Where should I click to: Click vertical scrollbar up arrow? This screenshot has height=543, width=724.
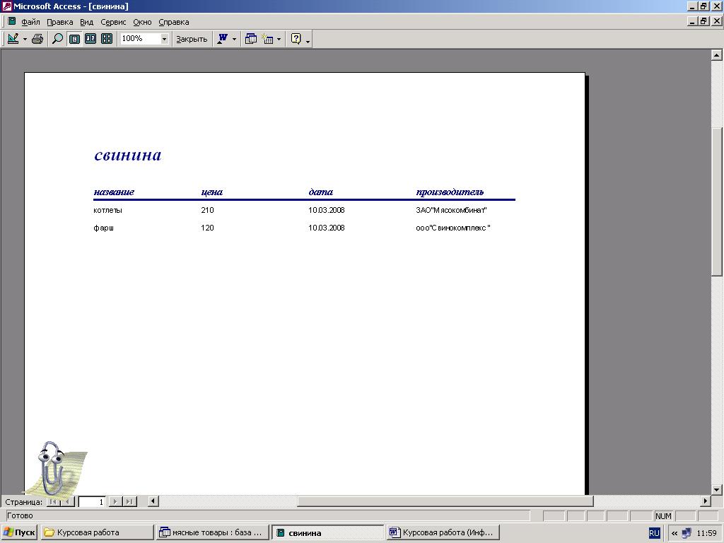coord(717,55)
